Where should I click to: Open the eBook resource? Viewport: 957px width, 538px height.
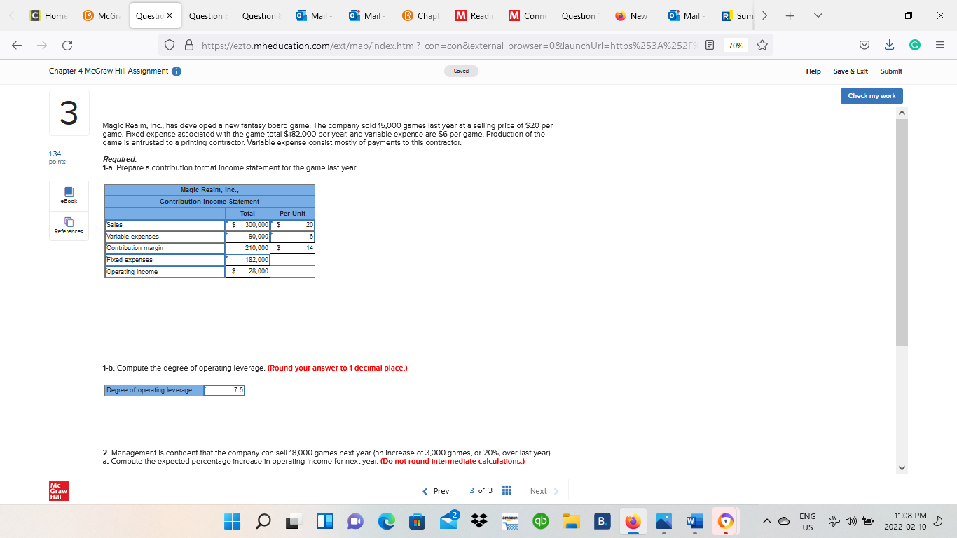(x=68, y=195)
